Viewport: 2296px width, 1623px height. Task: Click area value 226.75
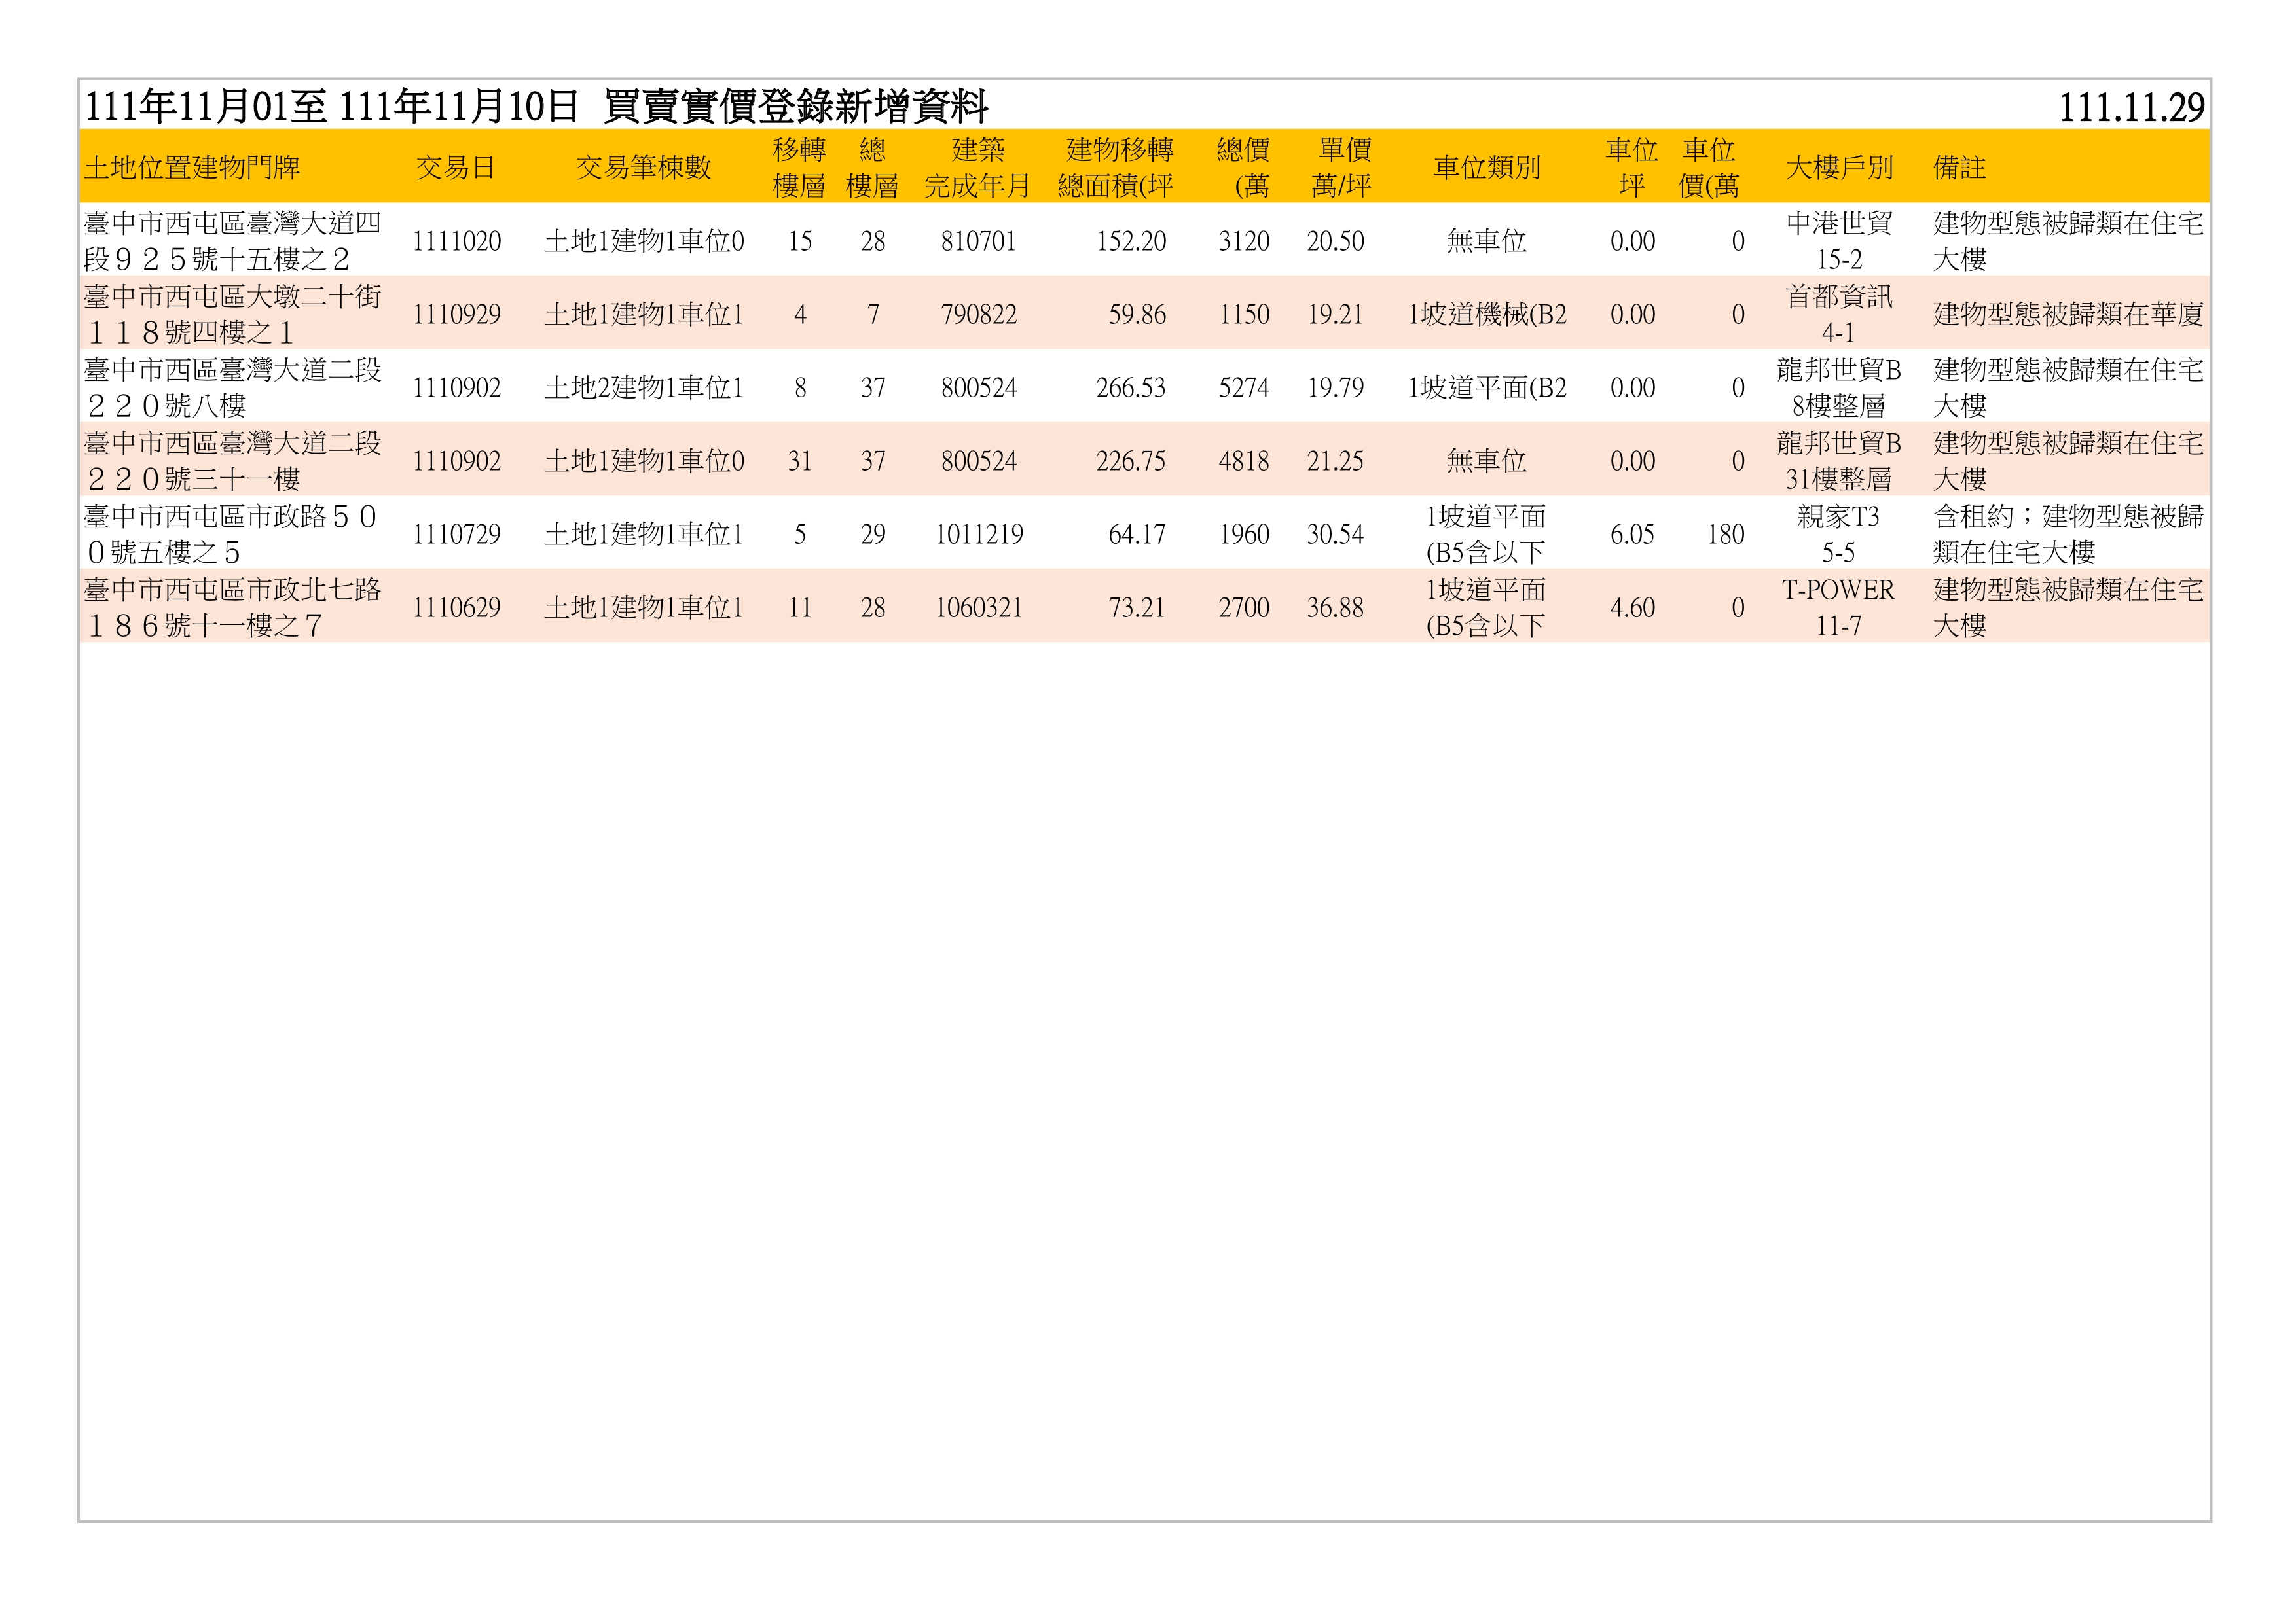point(1131,459)
